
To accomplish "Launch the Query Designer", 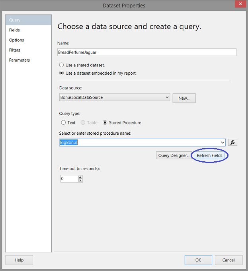I will click(174, 155).
